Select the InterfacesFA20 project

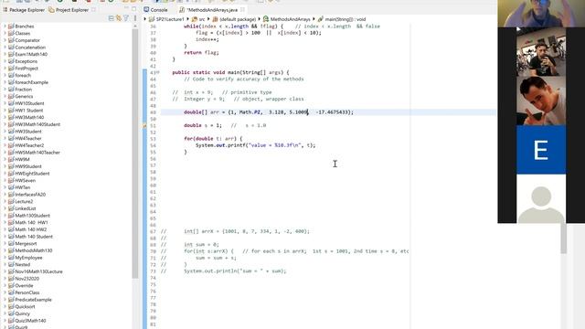click(x=30, y=195)
